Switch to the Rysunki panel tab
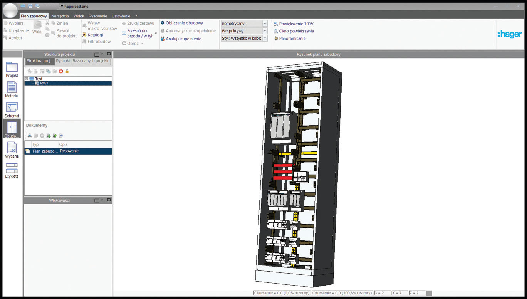The height and width of the screenshot is (299, 527). click(63, 61)
